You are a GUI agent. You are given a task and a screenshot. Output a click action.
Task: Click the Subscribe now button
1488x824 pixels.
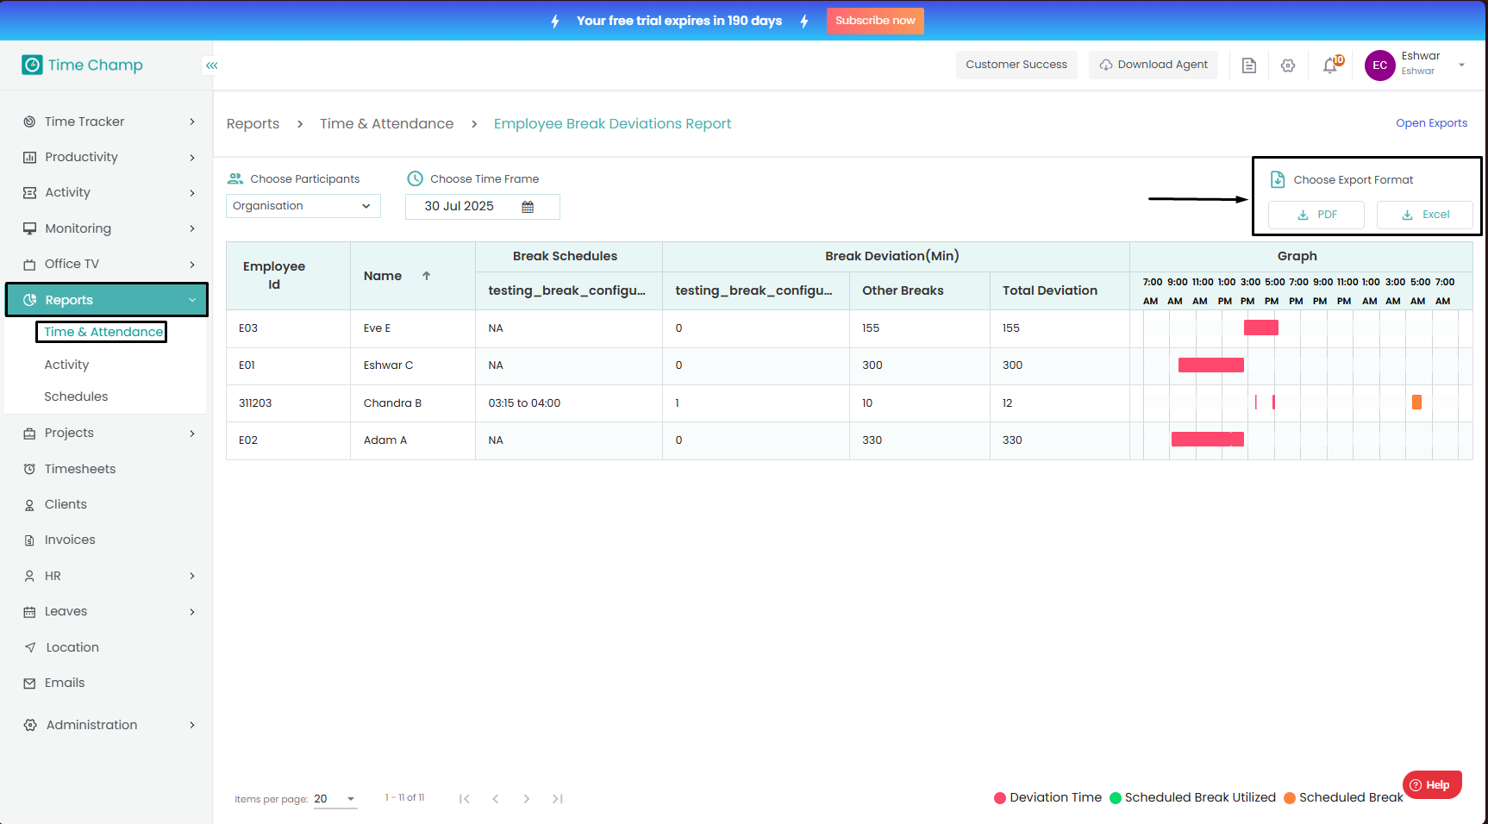point(875,21)
